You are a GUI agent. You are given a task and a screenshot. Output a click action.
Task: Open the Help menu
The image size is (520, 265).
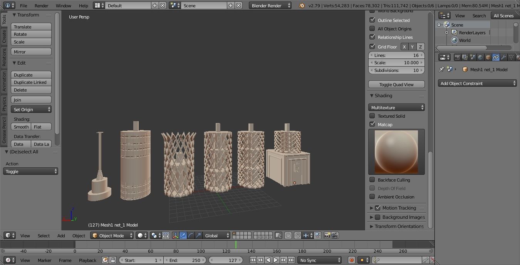tap(83, 5)
